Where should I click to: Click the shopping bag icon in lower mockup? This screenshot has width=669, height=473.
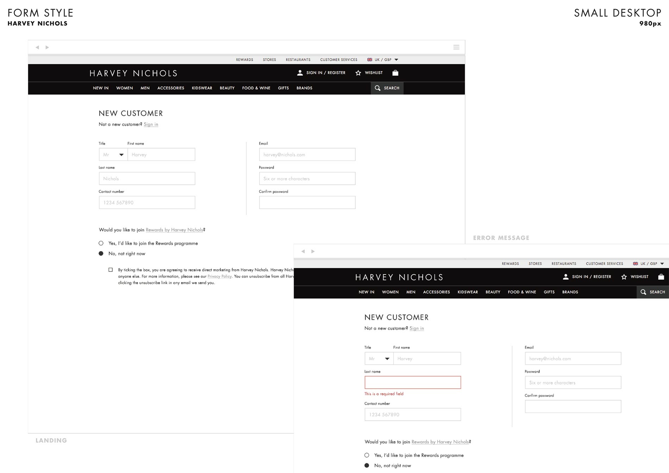[x=661, y=277]
